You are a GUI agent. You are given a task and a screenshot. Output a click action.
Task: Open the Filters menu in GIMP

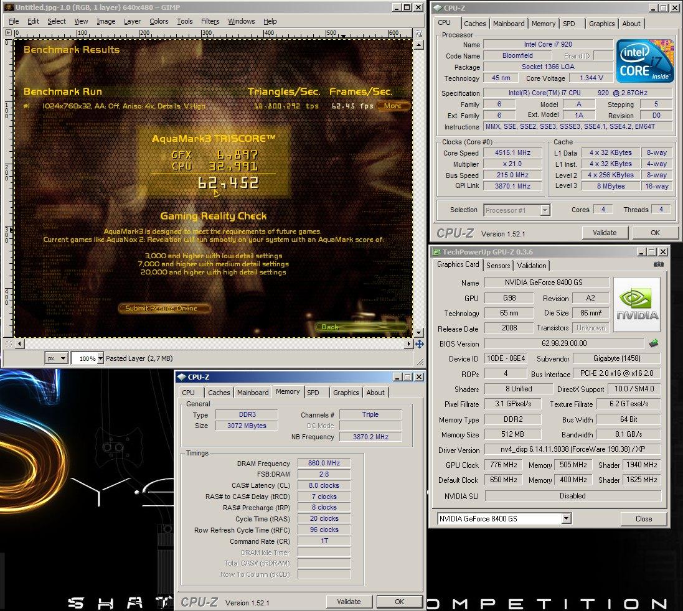pyautogui.click(x=210, y=21)
